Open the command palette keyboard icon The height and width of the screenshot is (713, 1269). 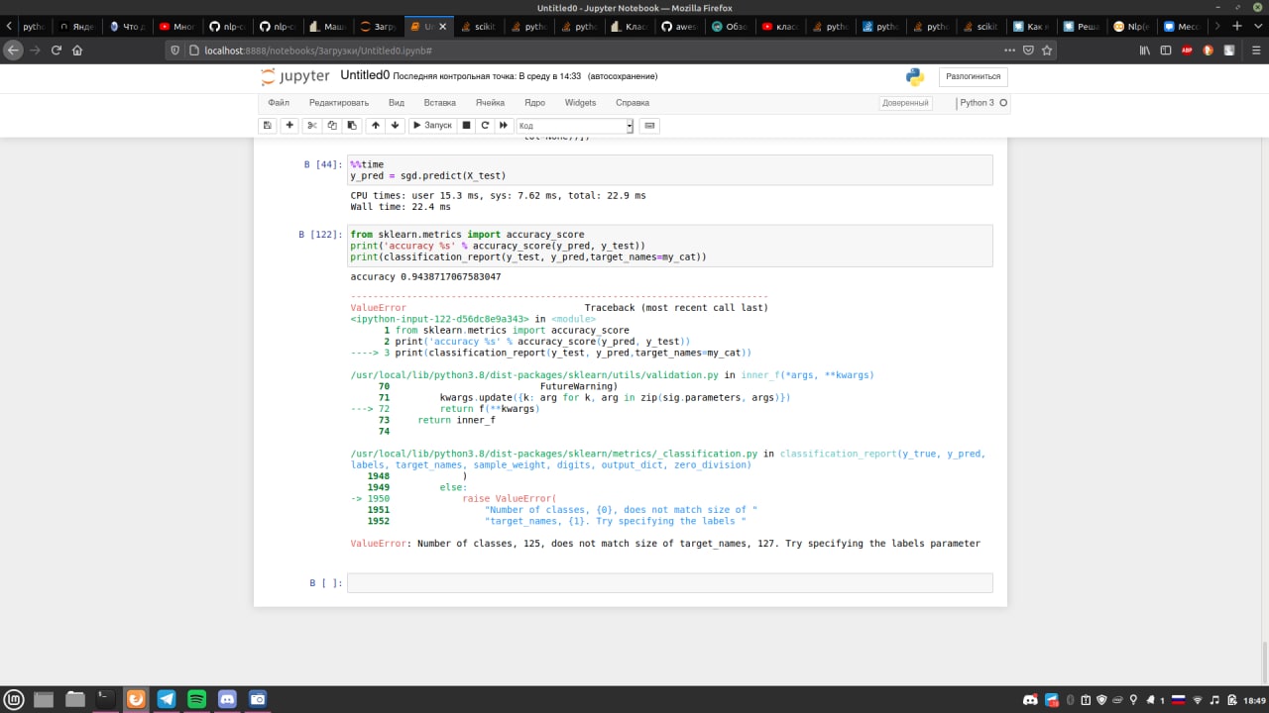(649, 126)
